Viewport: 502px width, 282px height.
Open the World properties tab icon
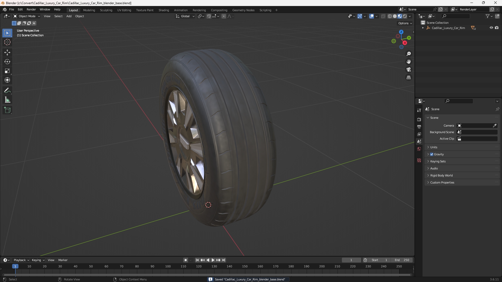[419, 149]
